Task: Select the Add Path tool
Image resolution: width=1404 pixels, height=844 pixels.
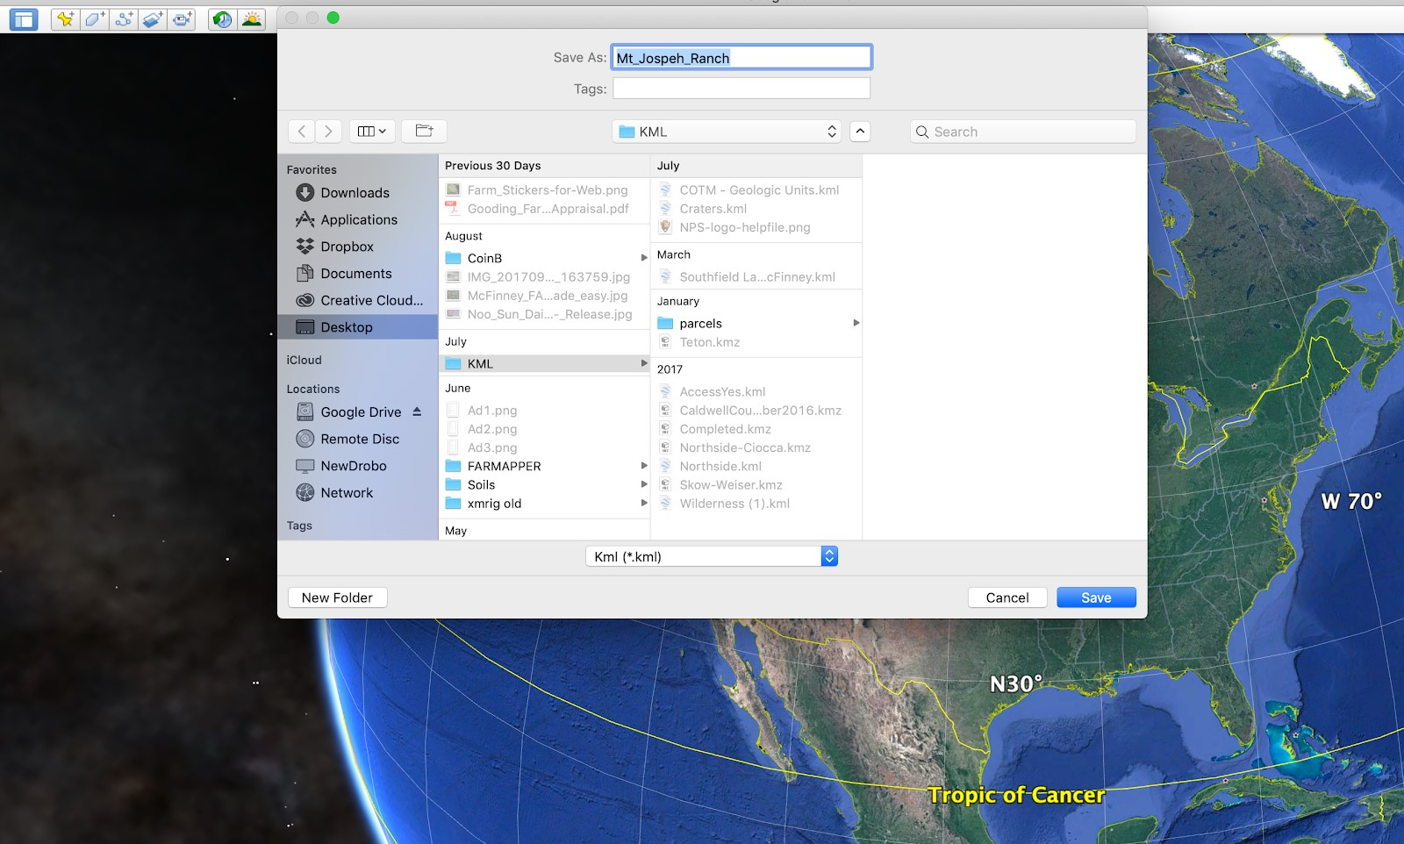Action: 124,18
